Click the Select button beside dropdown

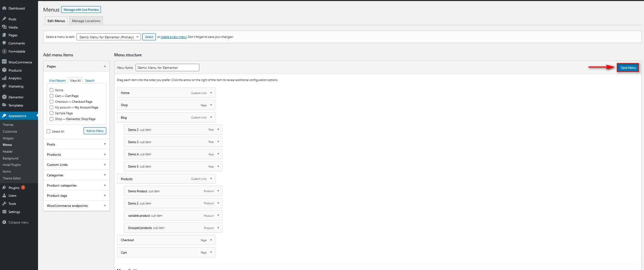[x=149, y=37]
